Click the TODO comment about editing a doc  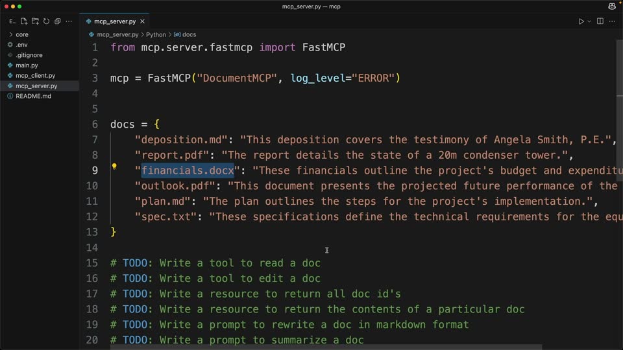pos(215,279)
